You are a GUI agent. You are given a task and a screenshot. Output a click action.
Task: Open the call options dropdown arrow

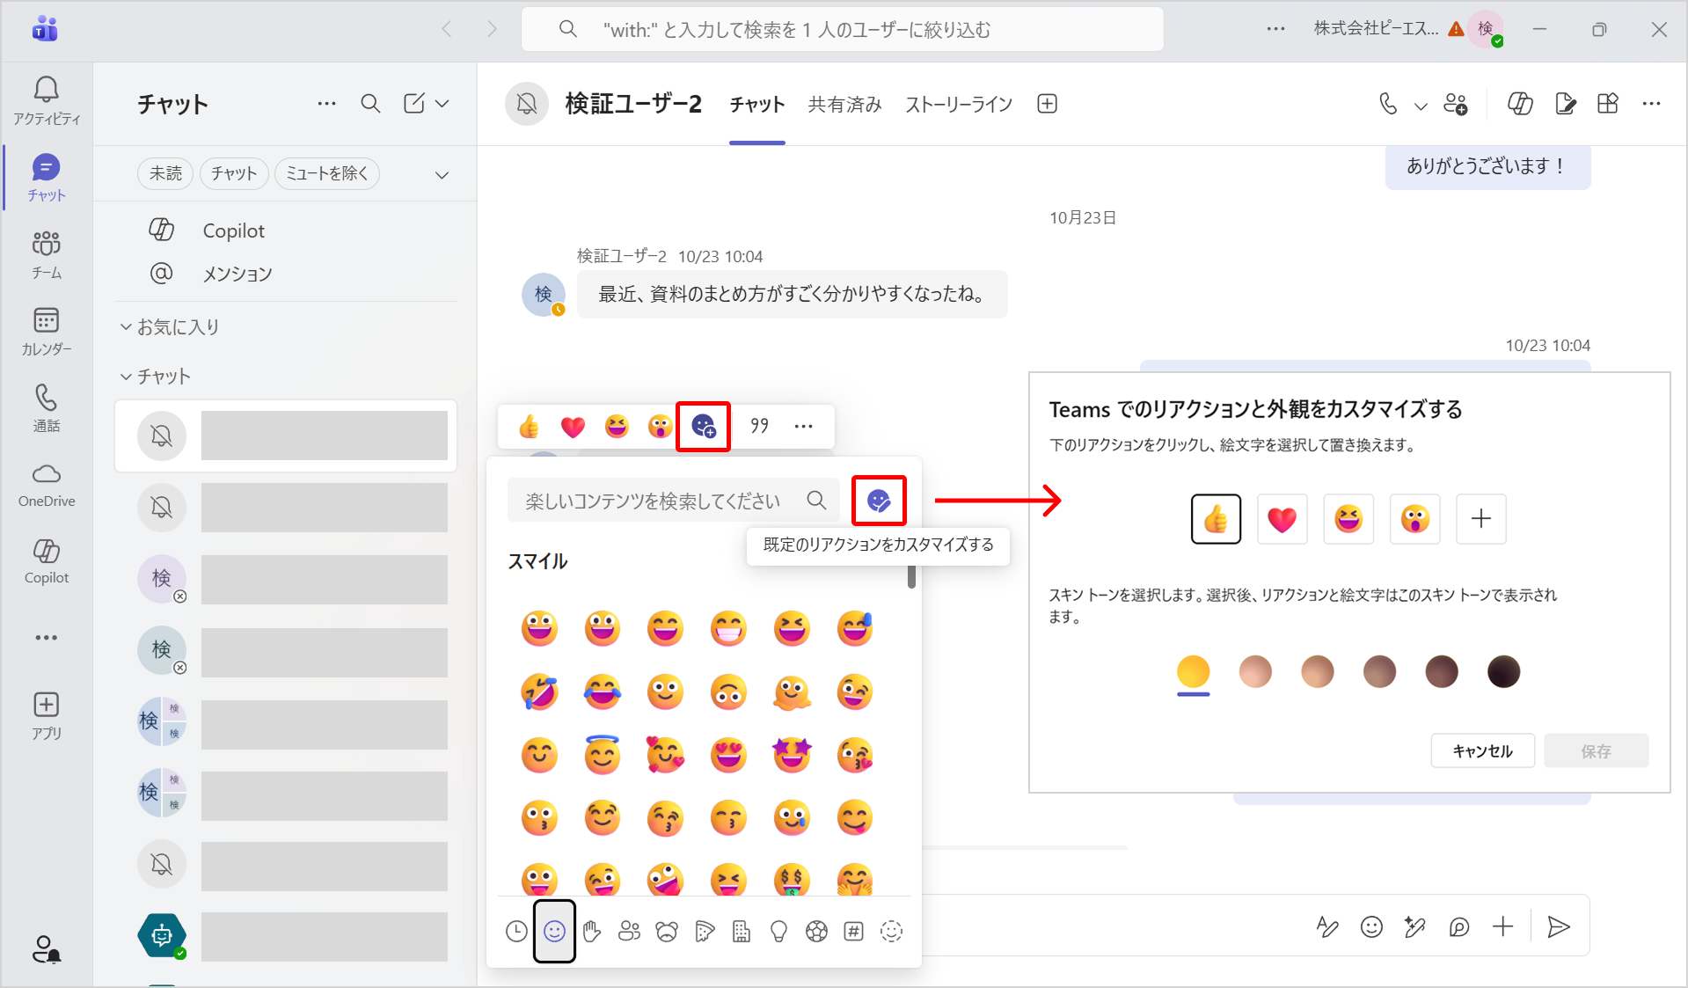[1421, 106]
